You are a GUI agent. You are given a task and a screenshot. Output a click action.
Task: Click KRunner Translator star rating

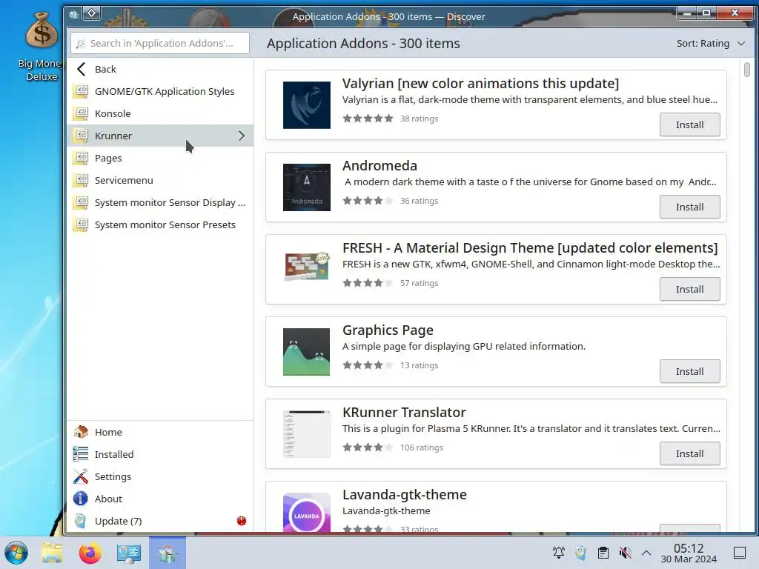pyautogui.click(x=368, y=447)
